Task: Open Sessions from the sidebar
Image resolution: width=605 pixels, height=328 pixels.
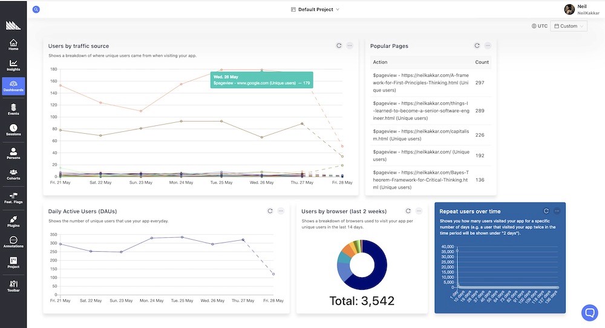Action: pyautogui.click(x=13, y=130)
